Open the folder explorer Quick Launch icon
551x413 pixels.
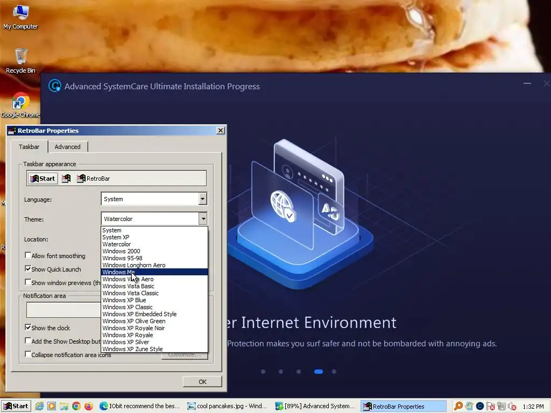coord(64,407)
